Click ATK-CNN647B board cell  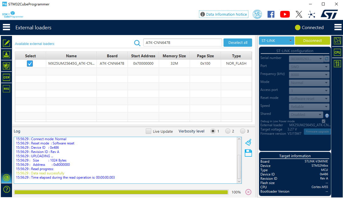[112, 64]
